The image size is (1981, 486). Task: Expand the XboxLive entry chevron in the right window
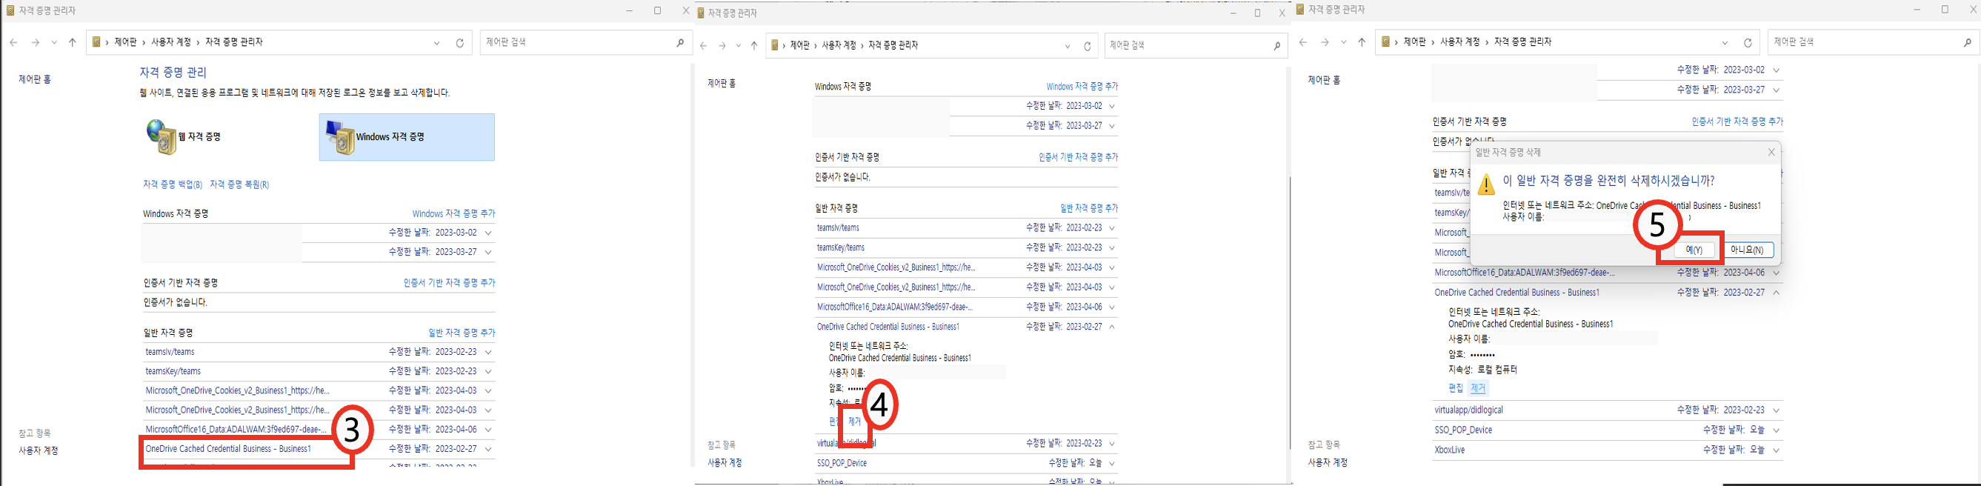[x=1777, y=450]
